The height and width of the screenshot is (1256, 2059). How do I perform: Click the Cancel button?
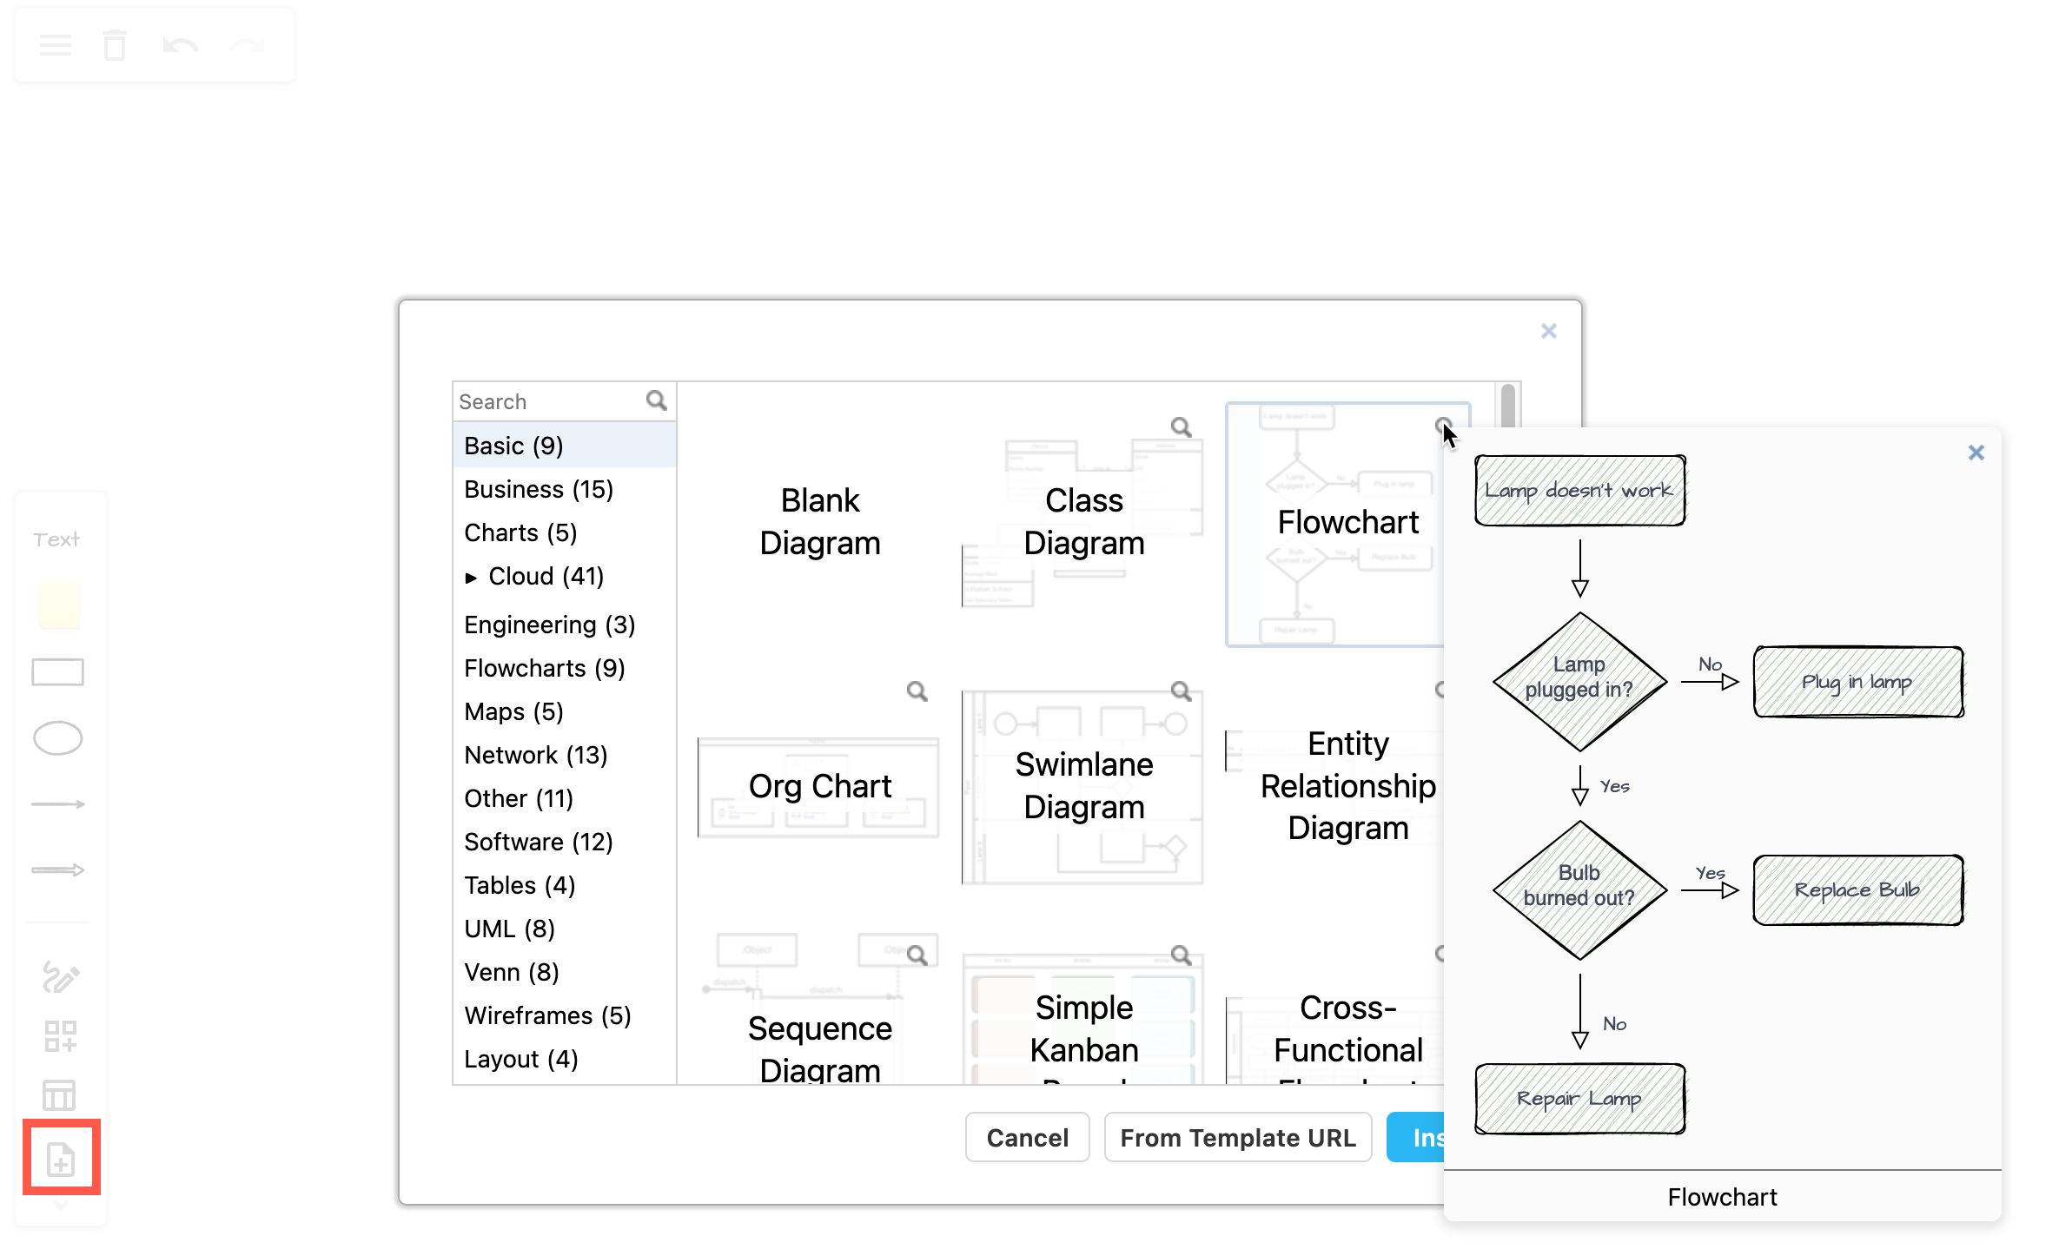[1027, 1137]
